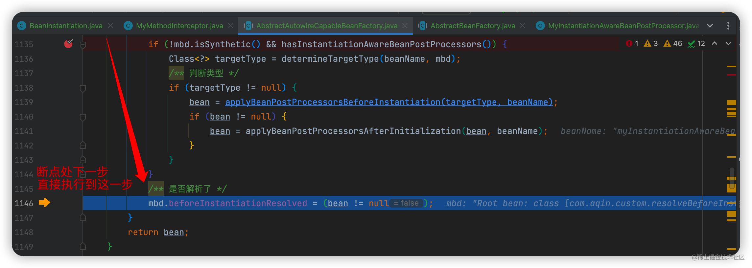This screenshot has width=752, height=268.
Task: Collapse if block at line 1138
Action: (83, 88)
